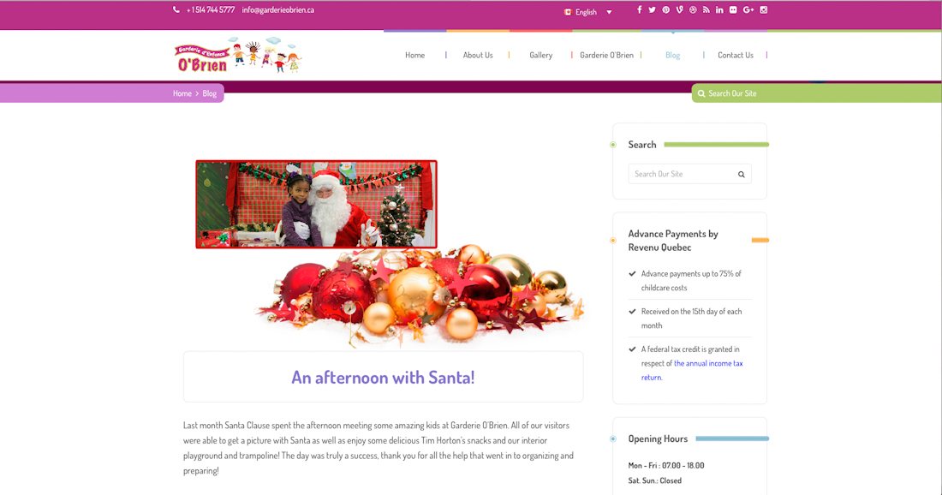Click the Search Our Site input field

pos(683,174)
